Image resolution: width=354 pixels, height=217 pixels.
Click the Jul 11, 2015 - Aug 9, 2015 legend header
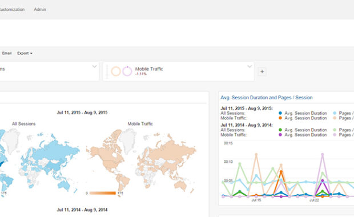247,108
